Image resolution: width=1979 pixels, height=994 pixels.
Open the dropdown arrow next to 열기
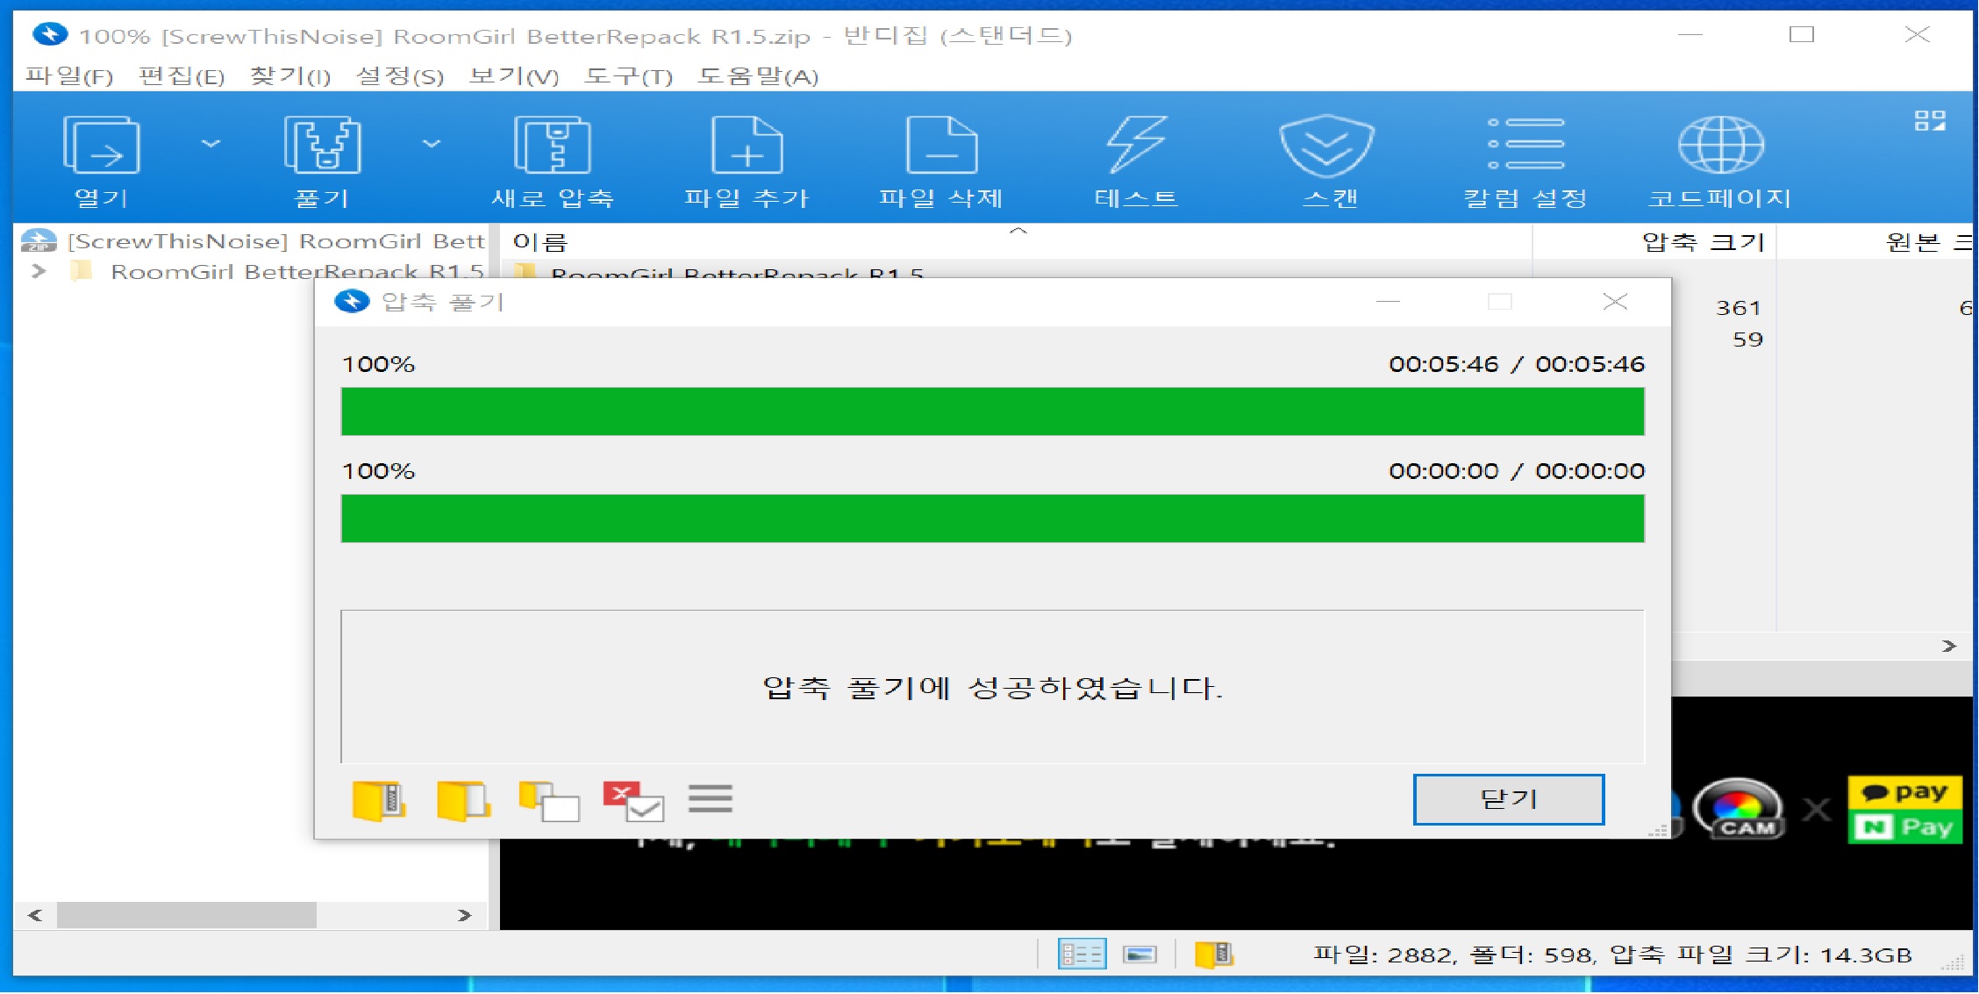pos(211,144)
